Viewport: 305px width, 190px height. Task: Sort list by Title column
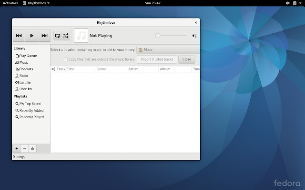click(81, 69)
